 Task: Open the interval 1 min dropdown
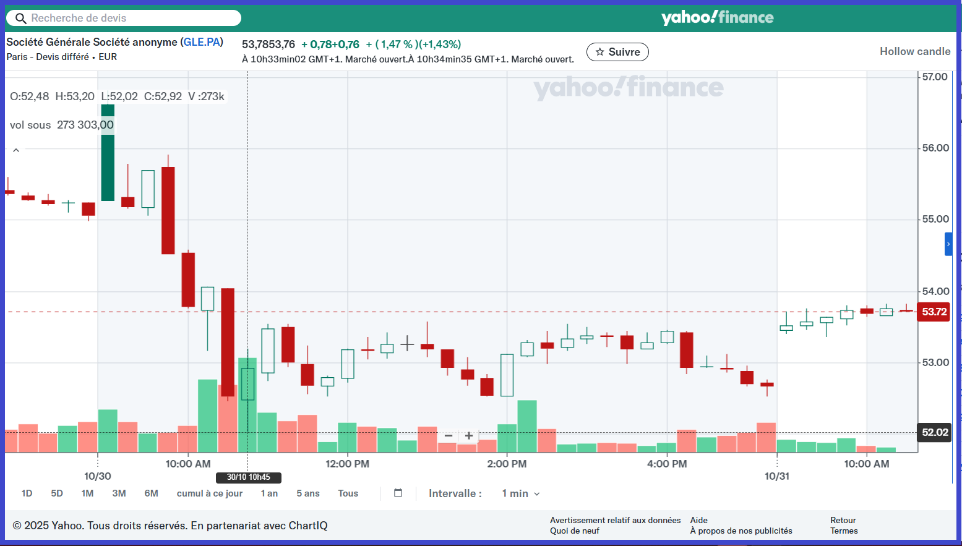(x=520, y=493)
